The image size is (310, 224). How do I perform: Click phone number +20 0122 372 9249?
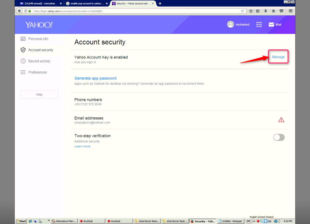(88, 104)
